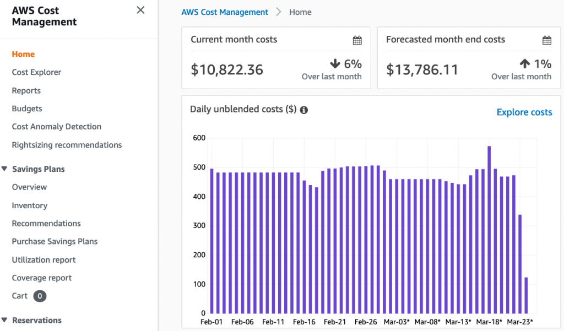Open Rightsizing recommendations
This screenshot has height=331, width=564.
[x=67, y=145]
